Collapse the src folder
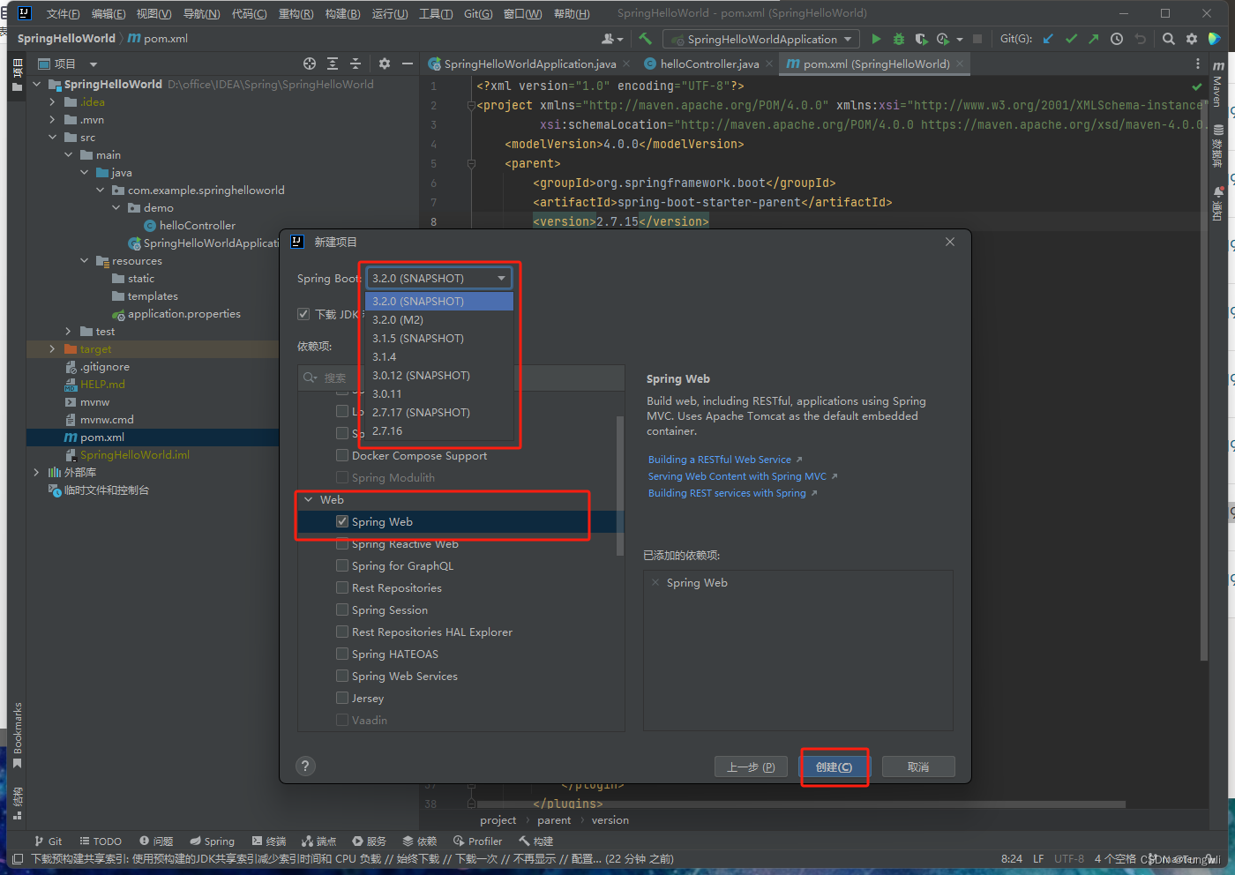This screenshot has height=875, width=1235. 53,138
